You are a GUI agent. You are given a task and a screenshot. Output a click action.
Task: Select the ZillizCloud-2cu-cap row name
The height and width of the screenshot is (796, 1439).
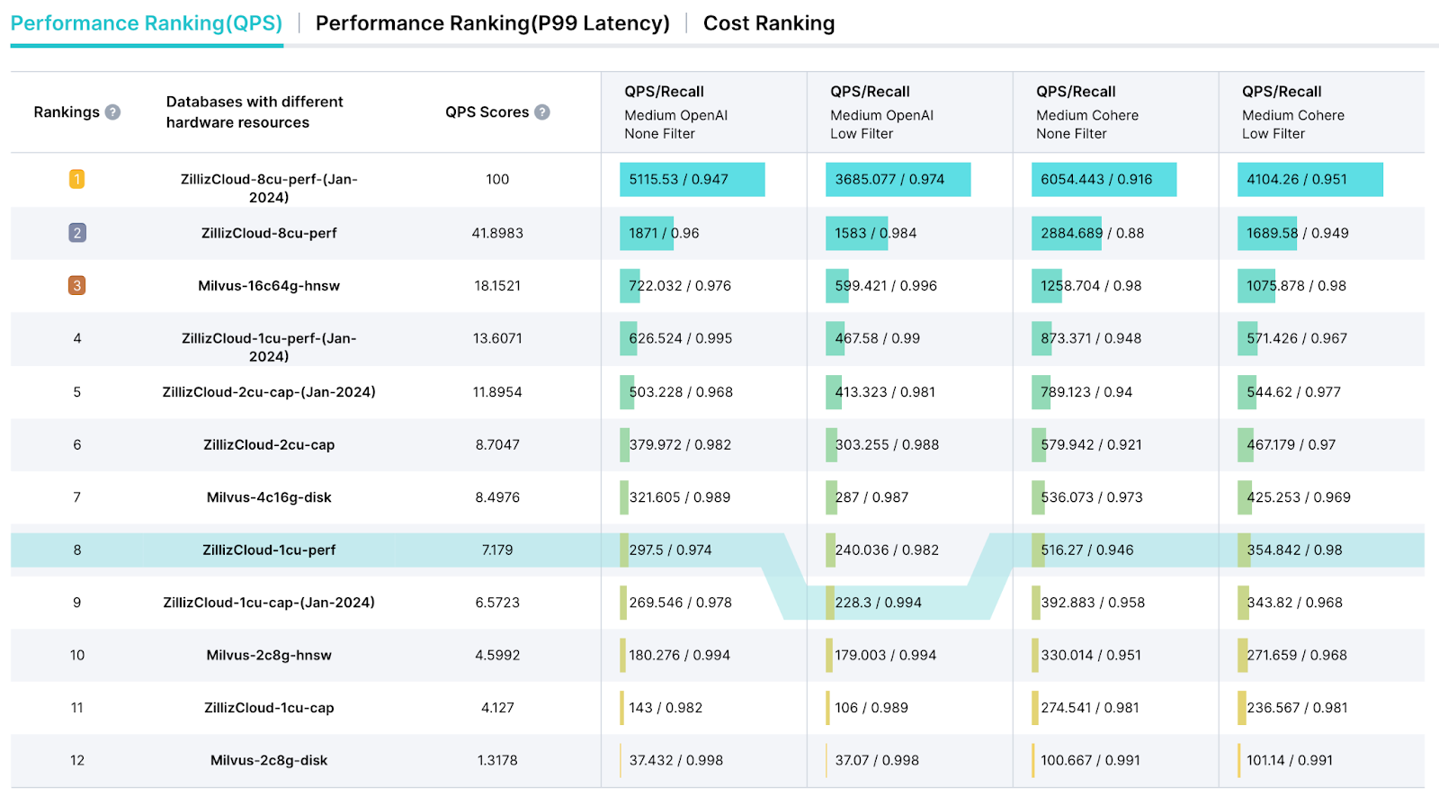tap(269, 444)
